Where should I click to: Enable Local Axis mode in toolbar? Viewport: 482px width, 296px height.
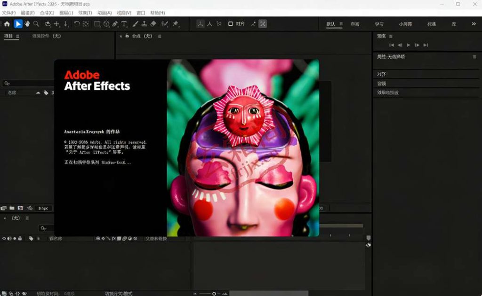coord(200,24)
